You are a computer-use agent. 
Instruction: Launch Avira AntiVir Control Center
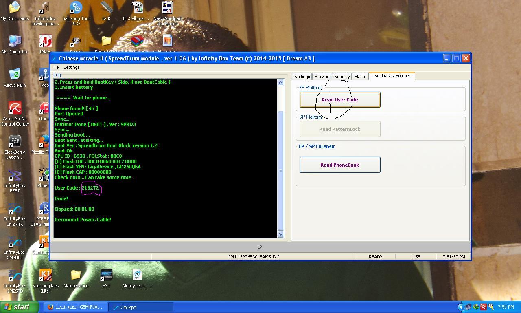pos(15,114)
